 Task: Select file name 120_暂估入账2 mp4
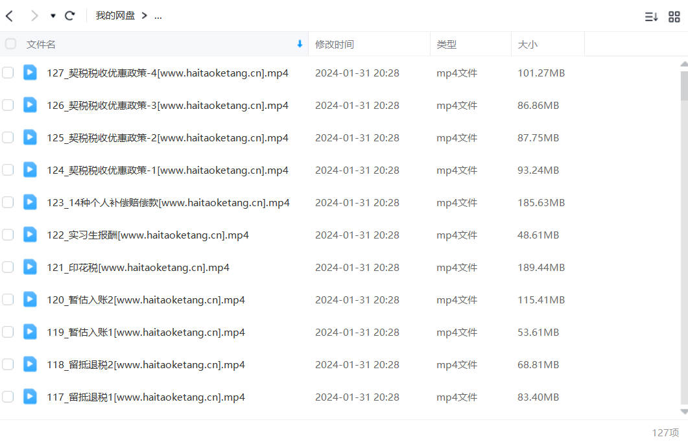click(x=146, y=300)
